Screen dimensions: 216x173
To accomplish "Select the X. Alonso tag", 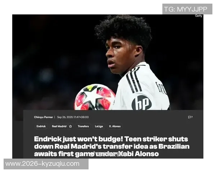I will coord(115,126).
